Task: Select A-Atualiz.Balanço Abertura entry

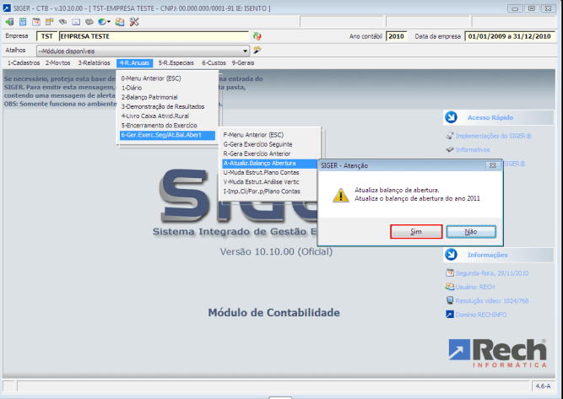Action: click(269, 164)
